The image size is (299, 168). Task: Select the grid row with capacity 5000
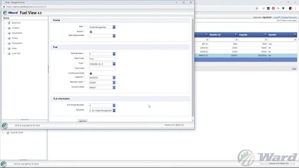point(246,44)
